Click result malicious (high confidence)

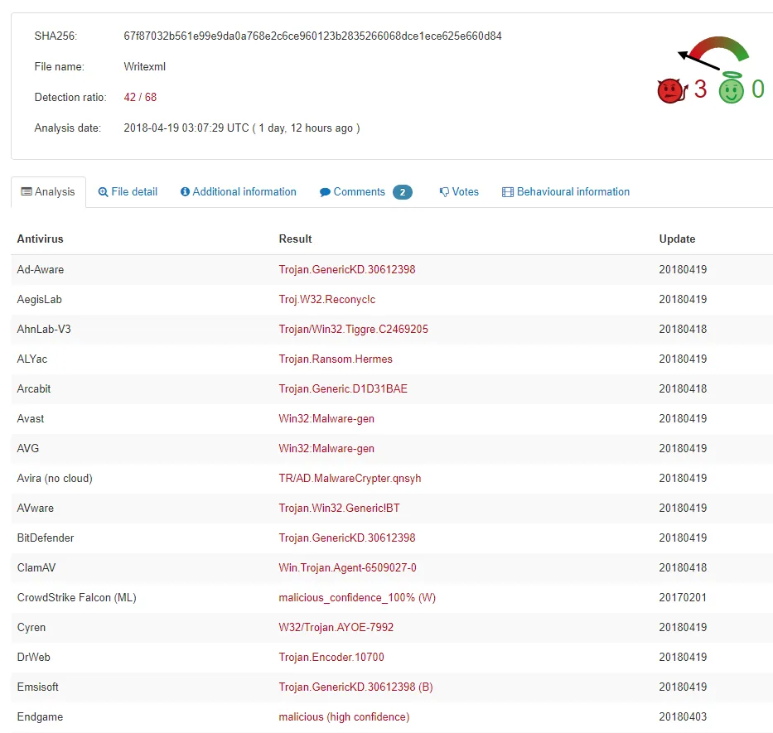pos(344,716)
